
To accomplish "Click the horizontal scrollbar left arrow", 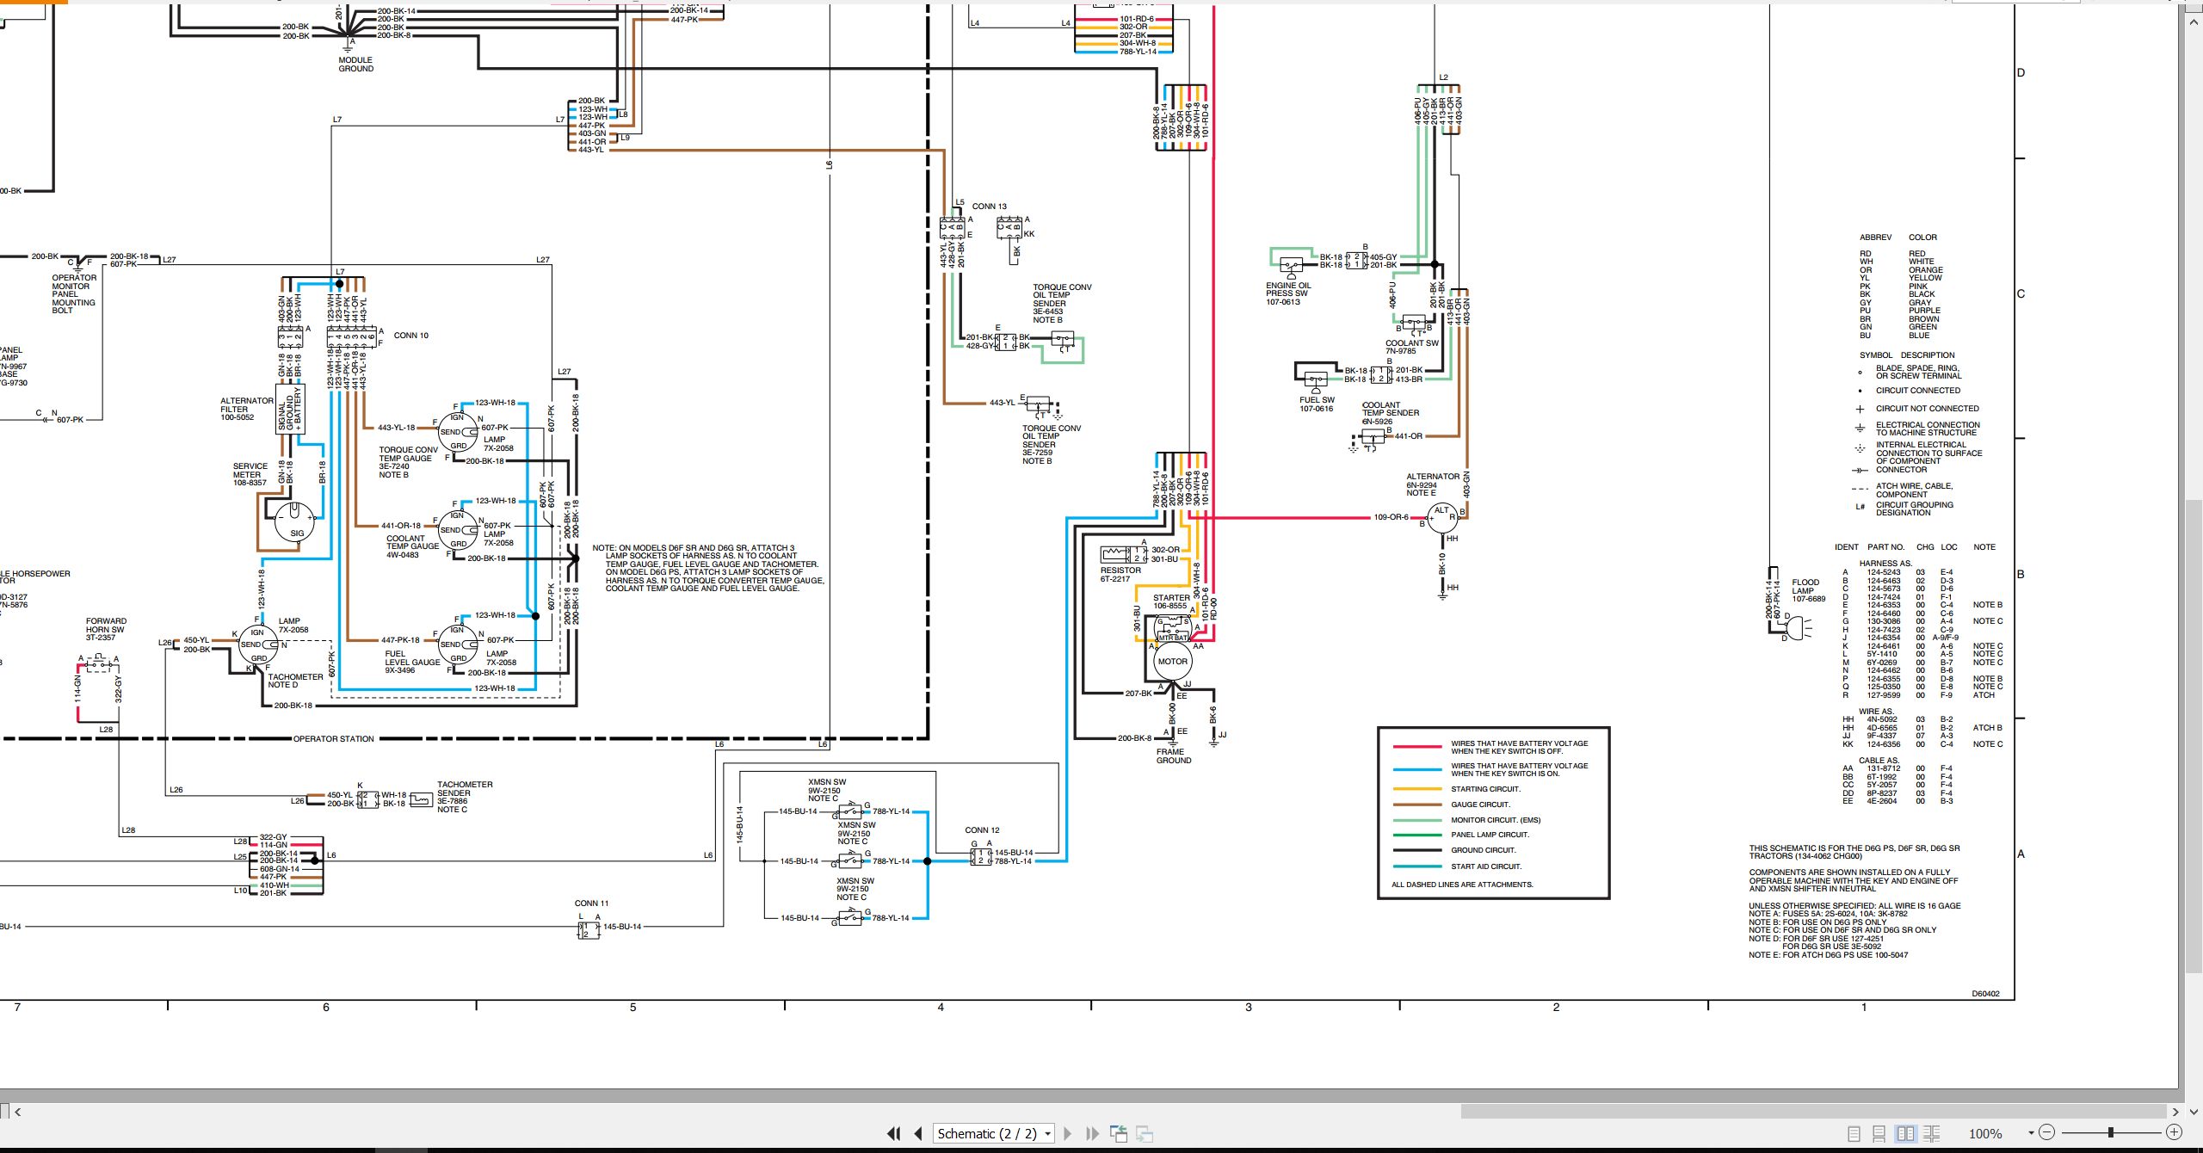I will click(17, 1111).
